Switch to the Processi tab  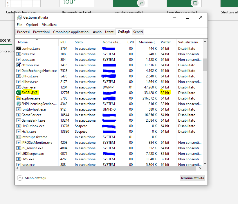point(23,32)
